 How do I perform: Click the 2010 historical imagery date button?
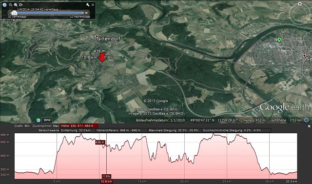pyautogui.click(x=47, y=120)
